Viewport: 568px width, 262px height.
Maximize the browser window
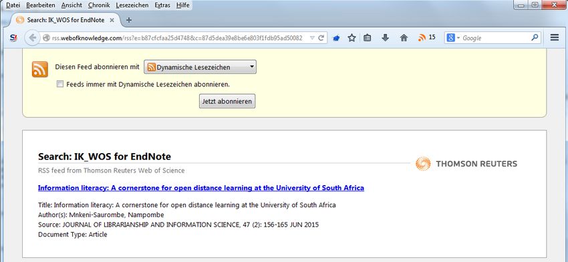(535, 5)
